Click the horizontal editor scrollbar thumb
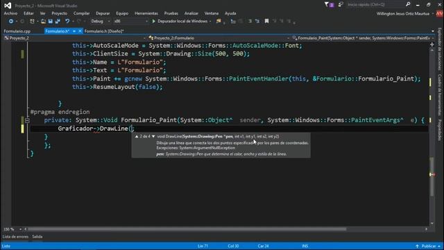The height and width of the screenshot is (250, 444). click(x=187, y=229)
